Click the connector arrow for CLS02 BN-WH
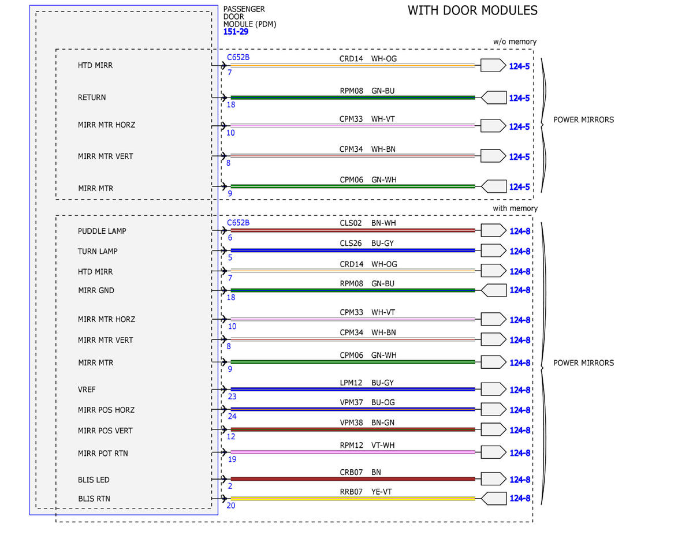693x535 pixels. click(x=493, y=230)
